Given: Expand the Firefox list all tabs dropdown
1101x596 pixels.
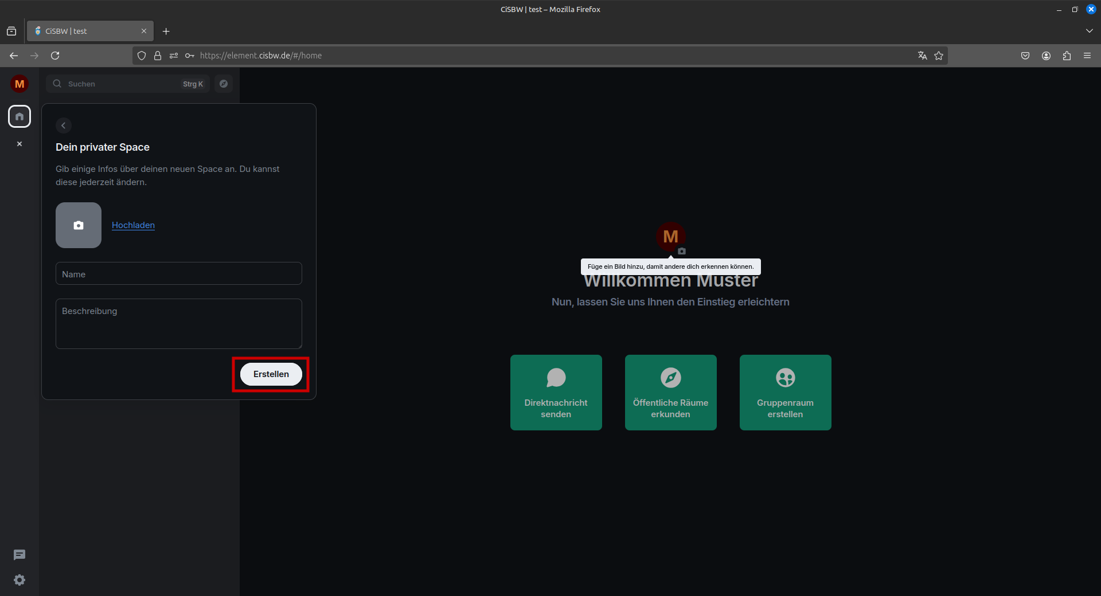Looking at the screenshot, I should tap(1089, 31).
